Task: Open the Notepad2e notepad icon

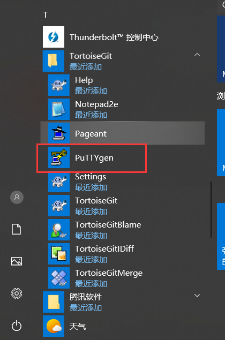Action: pos(59,109)
